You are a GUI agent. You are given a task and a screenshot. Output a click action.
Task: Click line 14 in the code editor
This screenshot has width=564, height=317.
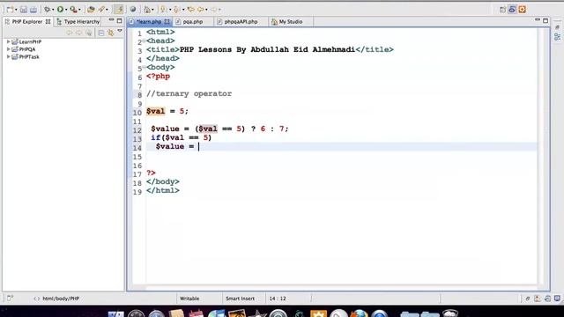pos(342,147)
